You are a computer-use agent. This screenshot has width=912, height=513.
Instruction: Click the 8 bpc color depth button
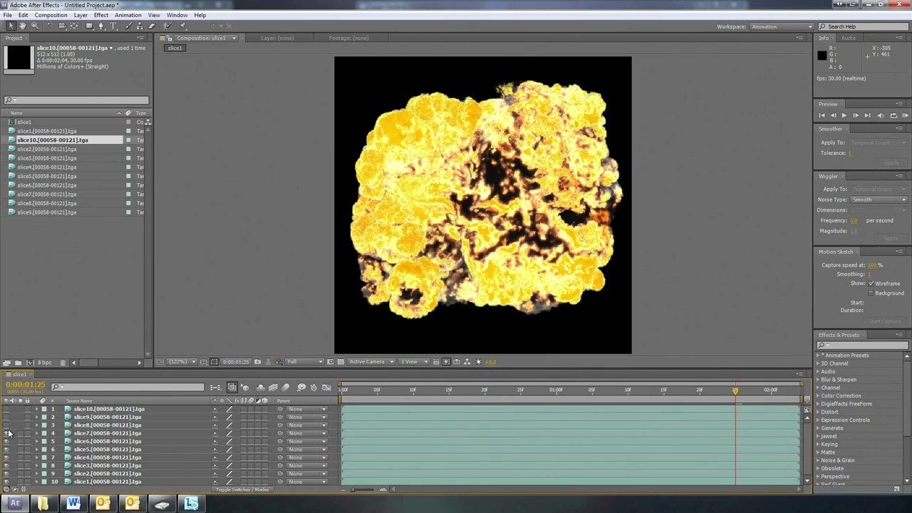(44, 363)
